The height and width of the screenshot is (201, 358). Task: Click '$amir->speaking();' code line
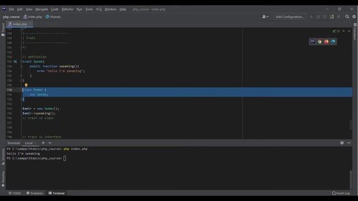point(39,113)
